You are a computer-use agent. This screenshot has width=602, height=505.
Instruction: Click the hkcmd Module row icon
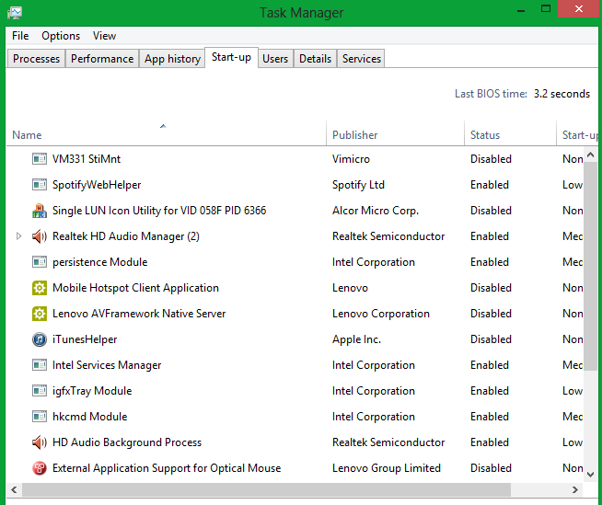40,417
